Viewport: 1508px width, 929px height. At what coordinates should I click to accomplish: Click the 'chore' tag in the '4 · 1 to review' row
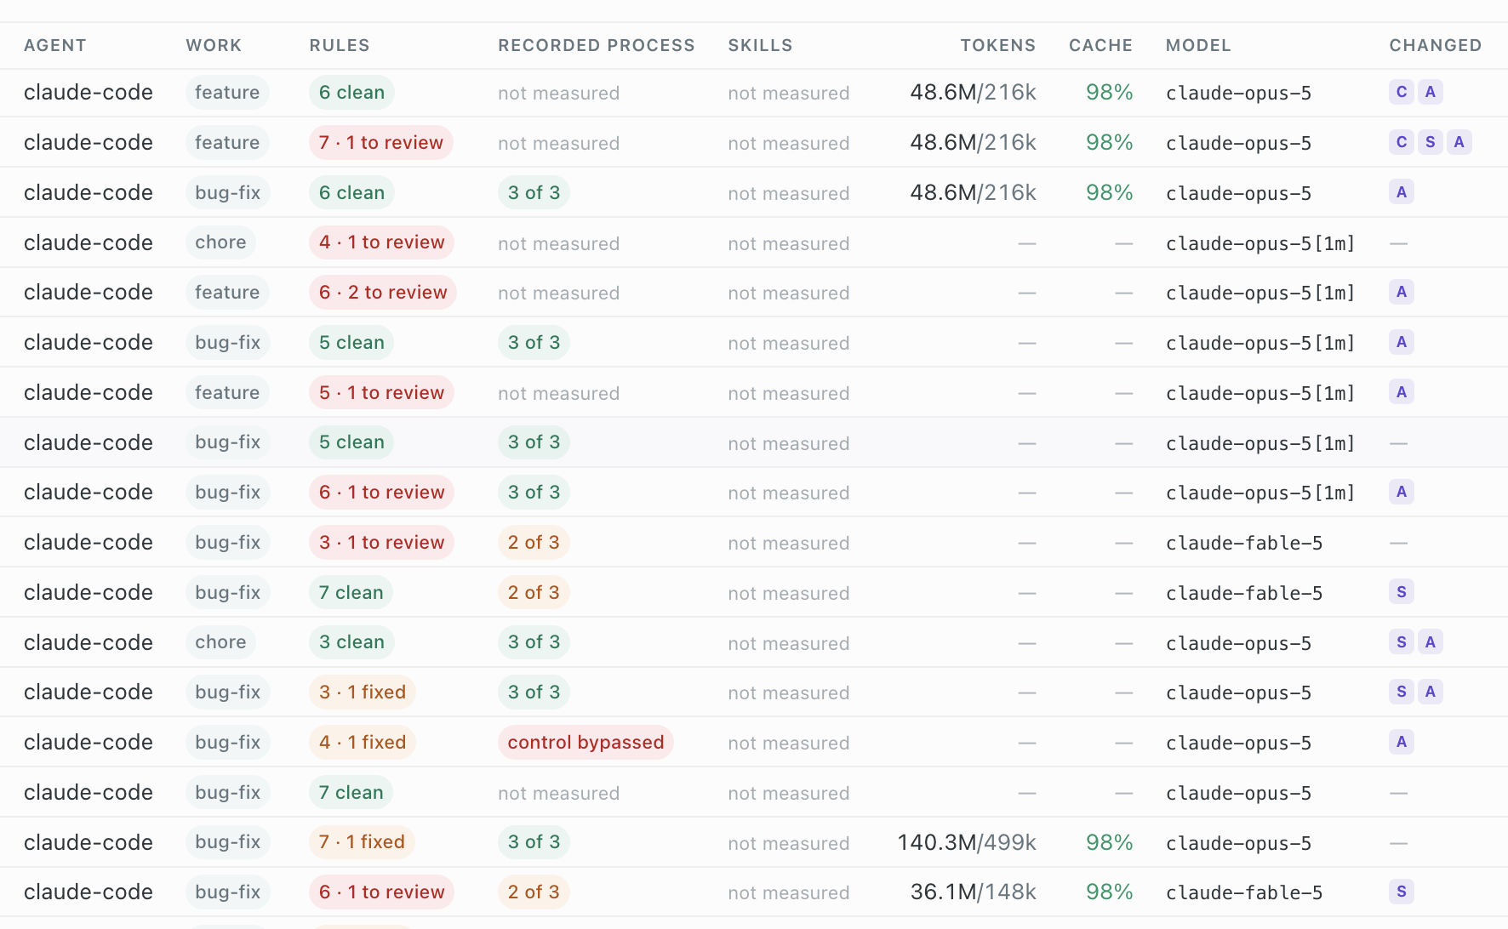click(x=220, y=242)
